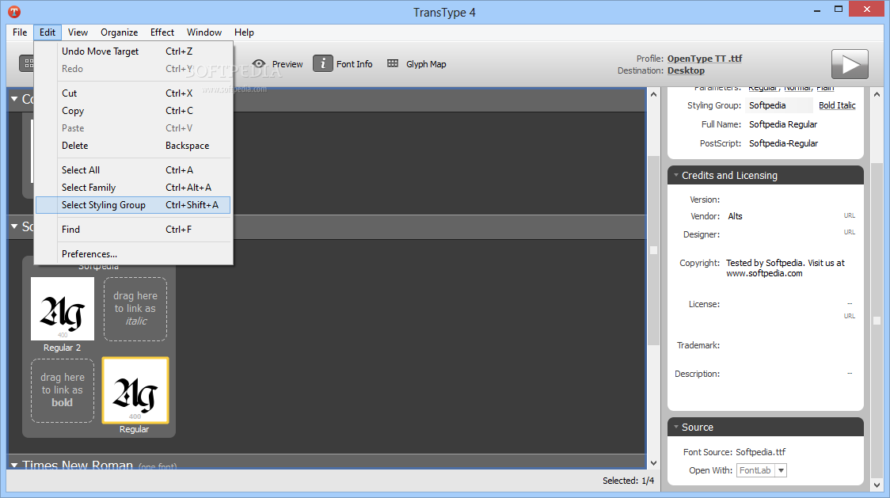Collapse the first font family group triangle

click(x=14, y=99)
